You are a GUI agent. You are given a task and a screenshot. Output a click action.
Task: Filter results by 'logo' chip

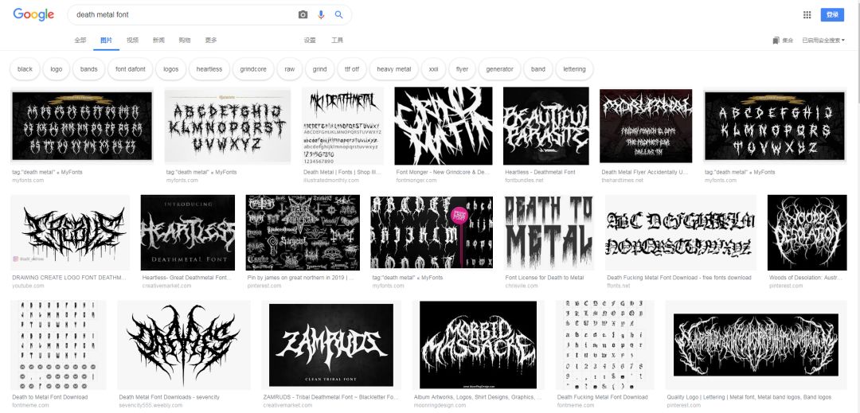click(56, 69)
